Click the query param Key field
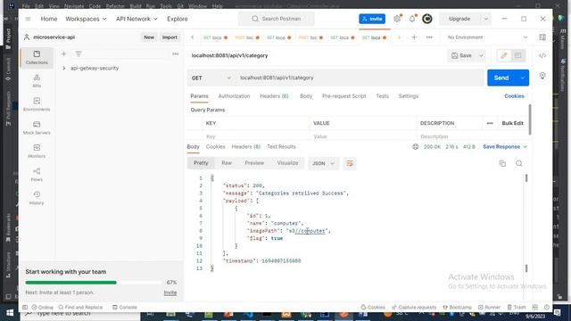Screen dimensions: 571x321 (x=256, y=136)
